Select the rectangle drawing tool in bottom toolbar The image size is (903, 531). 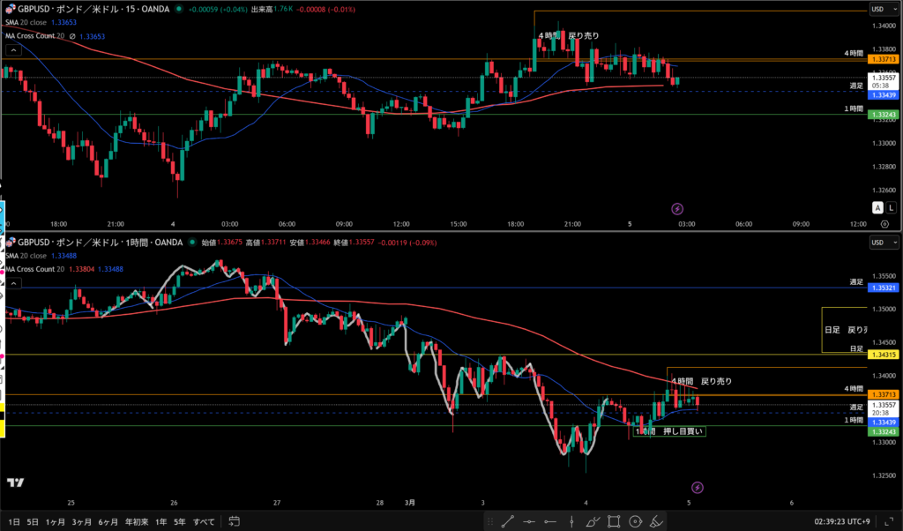(614, 521)
